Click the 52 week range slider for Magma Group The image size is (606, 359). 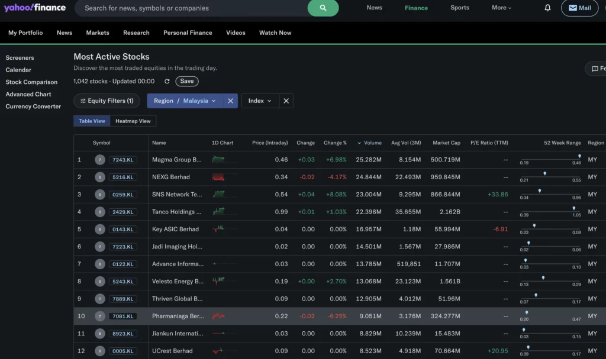[x=550, y=159]
